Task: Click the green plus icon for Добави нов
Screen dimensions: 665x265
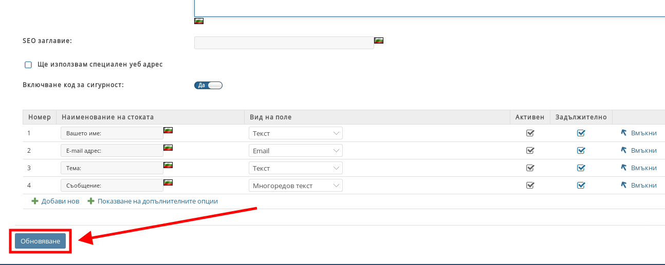Action: coord(35,201)
